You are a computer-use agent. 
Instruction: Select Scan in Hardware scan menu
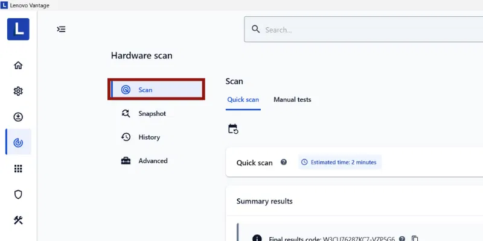(x=157, y=89)
